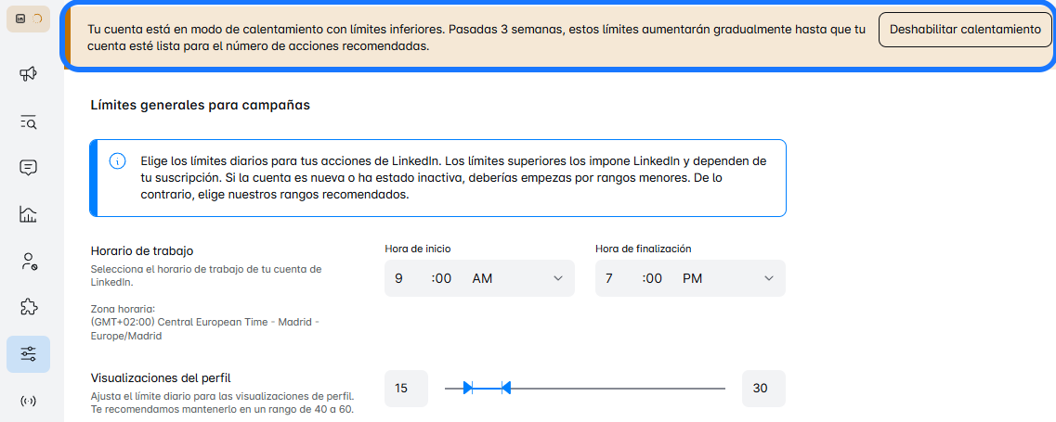This screenshot has width=1056, height=422.
Task: Click the minimum profile views field showing 15
Action: point(406,389)
